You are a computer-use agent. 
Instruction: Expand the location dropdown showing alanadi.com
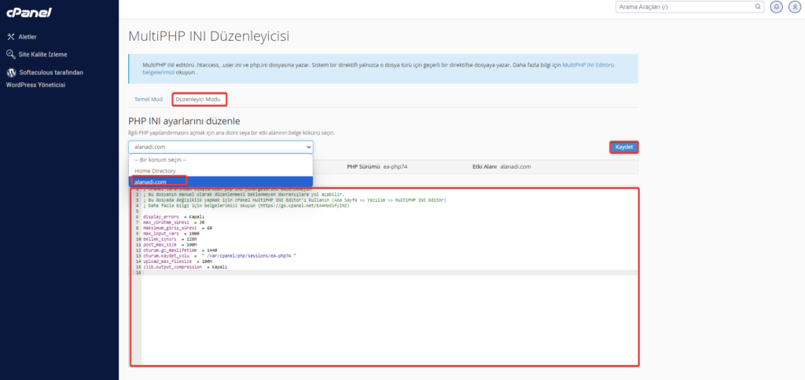221,147
